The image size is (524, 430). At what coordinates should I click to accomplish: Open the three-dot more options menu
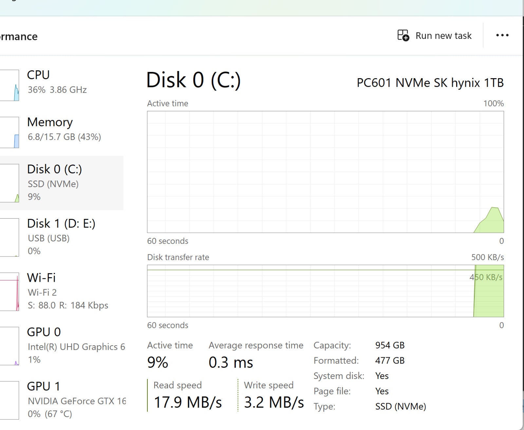coord(502,35)
